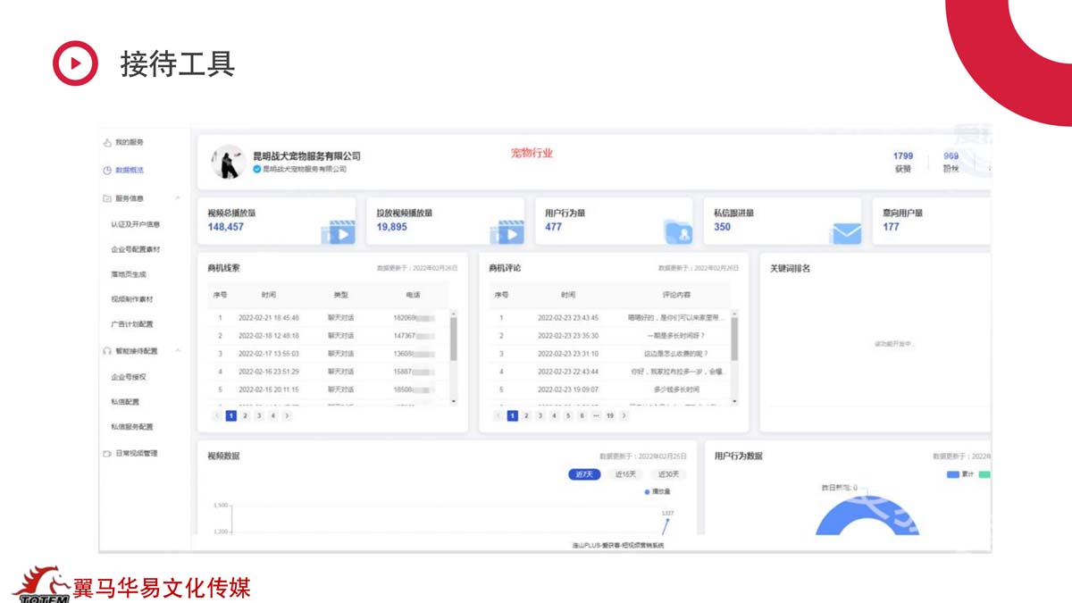
Task: Click the blue verified badge under company name
Action: 257,169
